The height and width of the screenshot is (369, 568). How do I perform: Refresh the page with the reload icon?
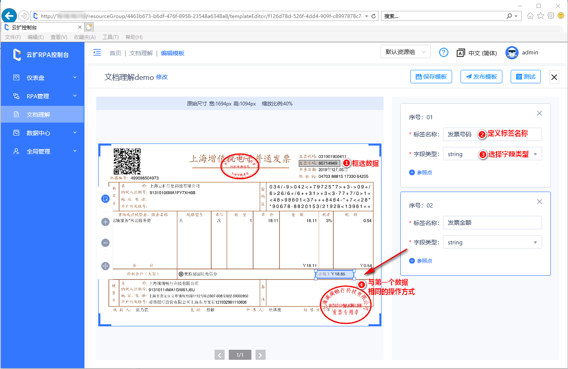point(374,16)
